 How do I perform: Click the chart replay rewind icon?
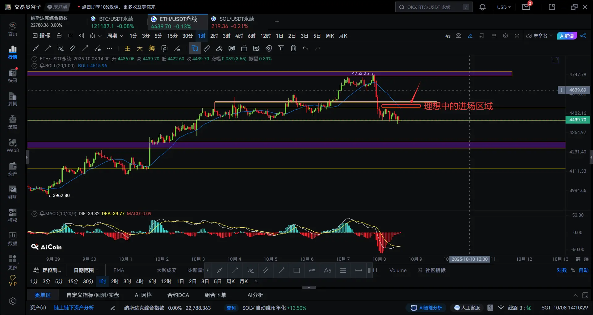(82, 36)
